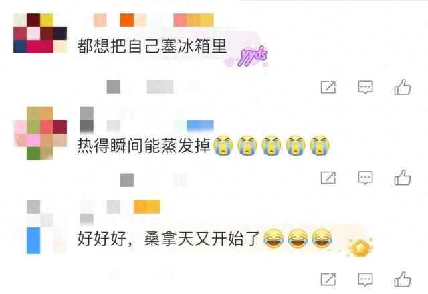Open the first commenter's pixelated avatar
The height and width of the screenshot is (294, 428).
click(40, 33)
